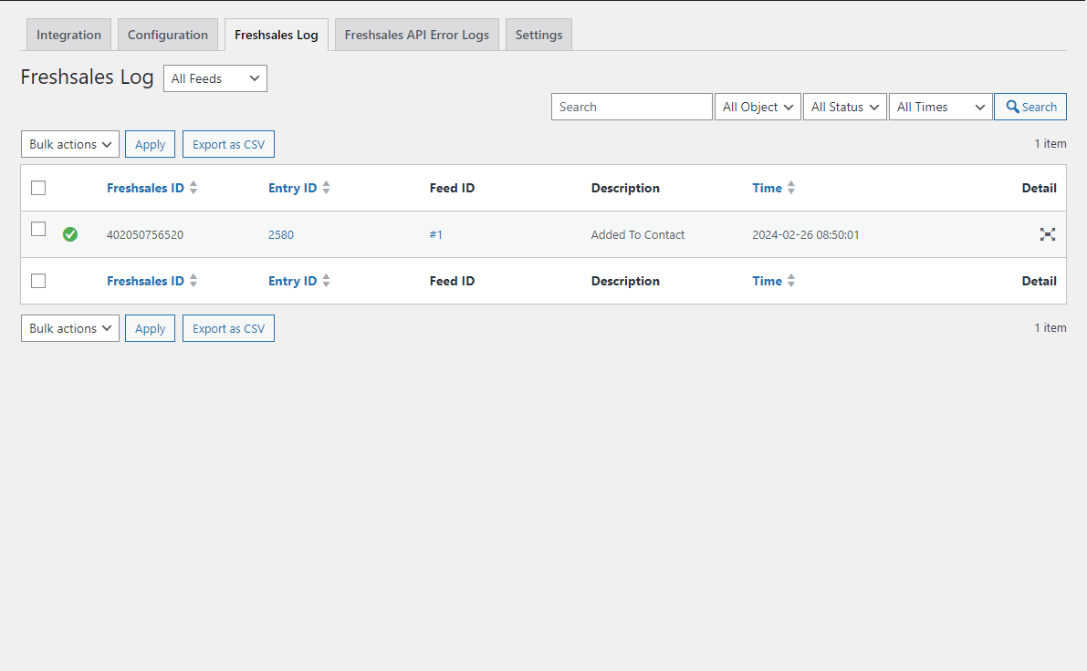Image resolution: width=1087 pixels, height=671 pixels.
Task: Click the header 'Feed ID' column label
Action: [452, 188]
